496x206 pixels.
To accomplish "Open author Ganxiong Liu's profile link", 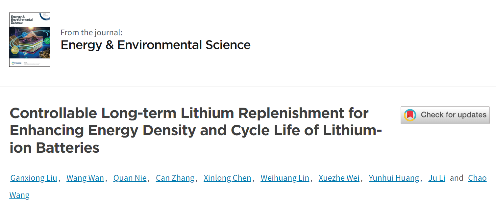I will tap(34, 178).
